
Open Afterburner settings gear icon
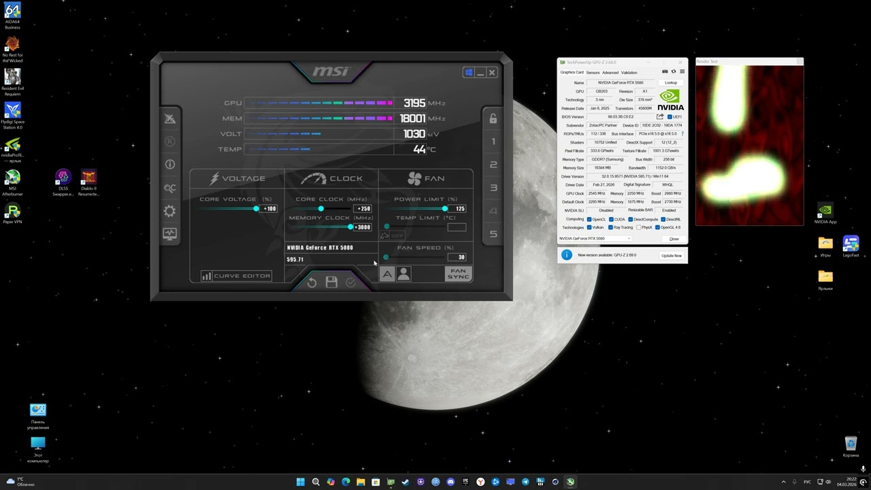(x=169, y=211)
